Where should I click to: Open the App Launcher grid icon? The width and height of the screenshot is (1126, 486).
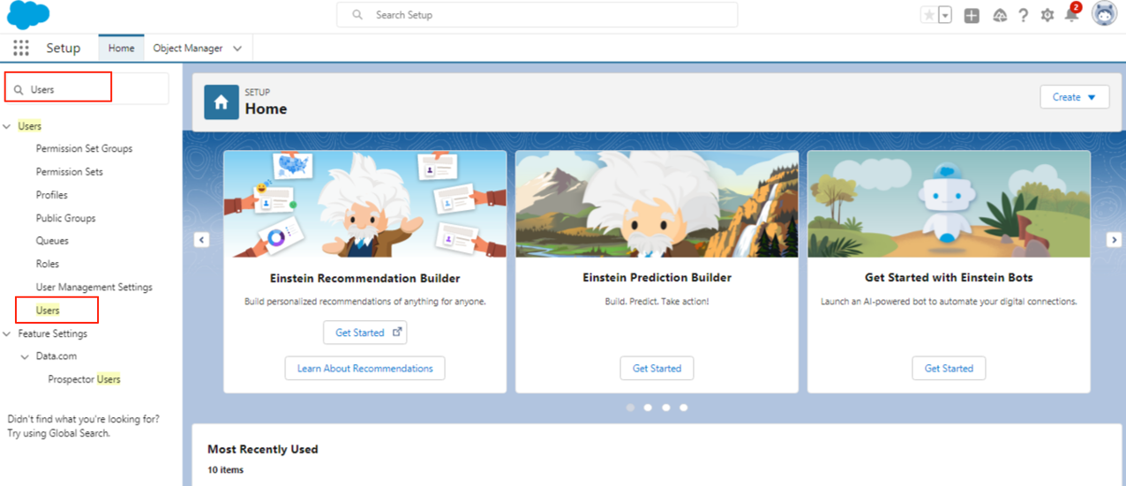[21, 49]
